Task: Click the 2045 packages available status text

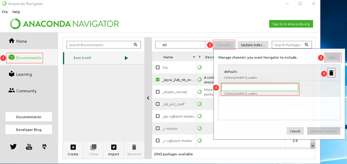Action: pos(173,154)
